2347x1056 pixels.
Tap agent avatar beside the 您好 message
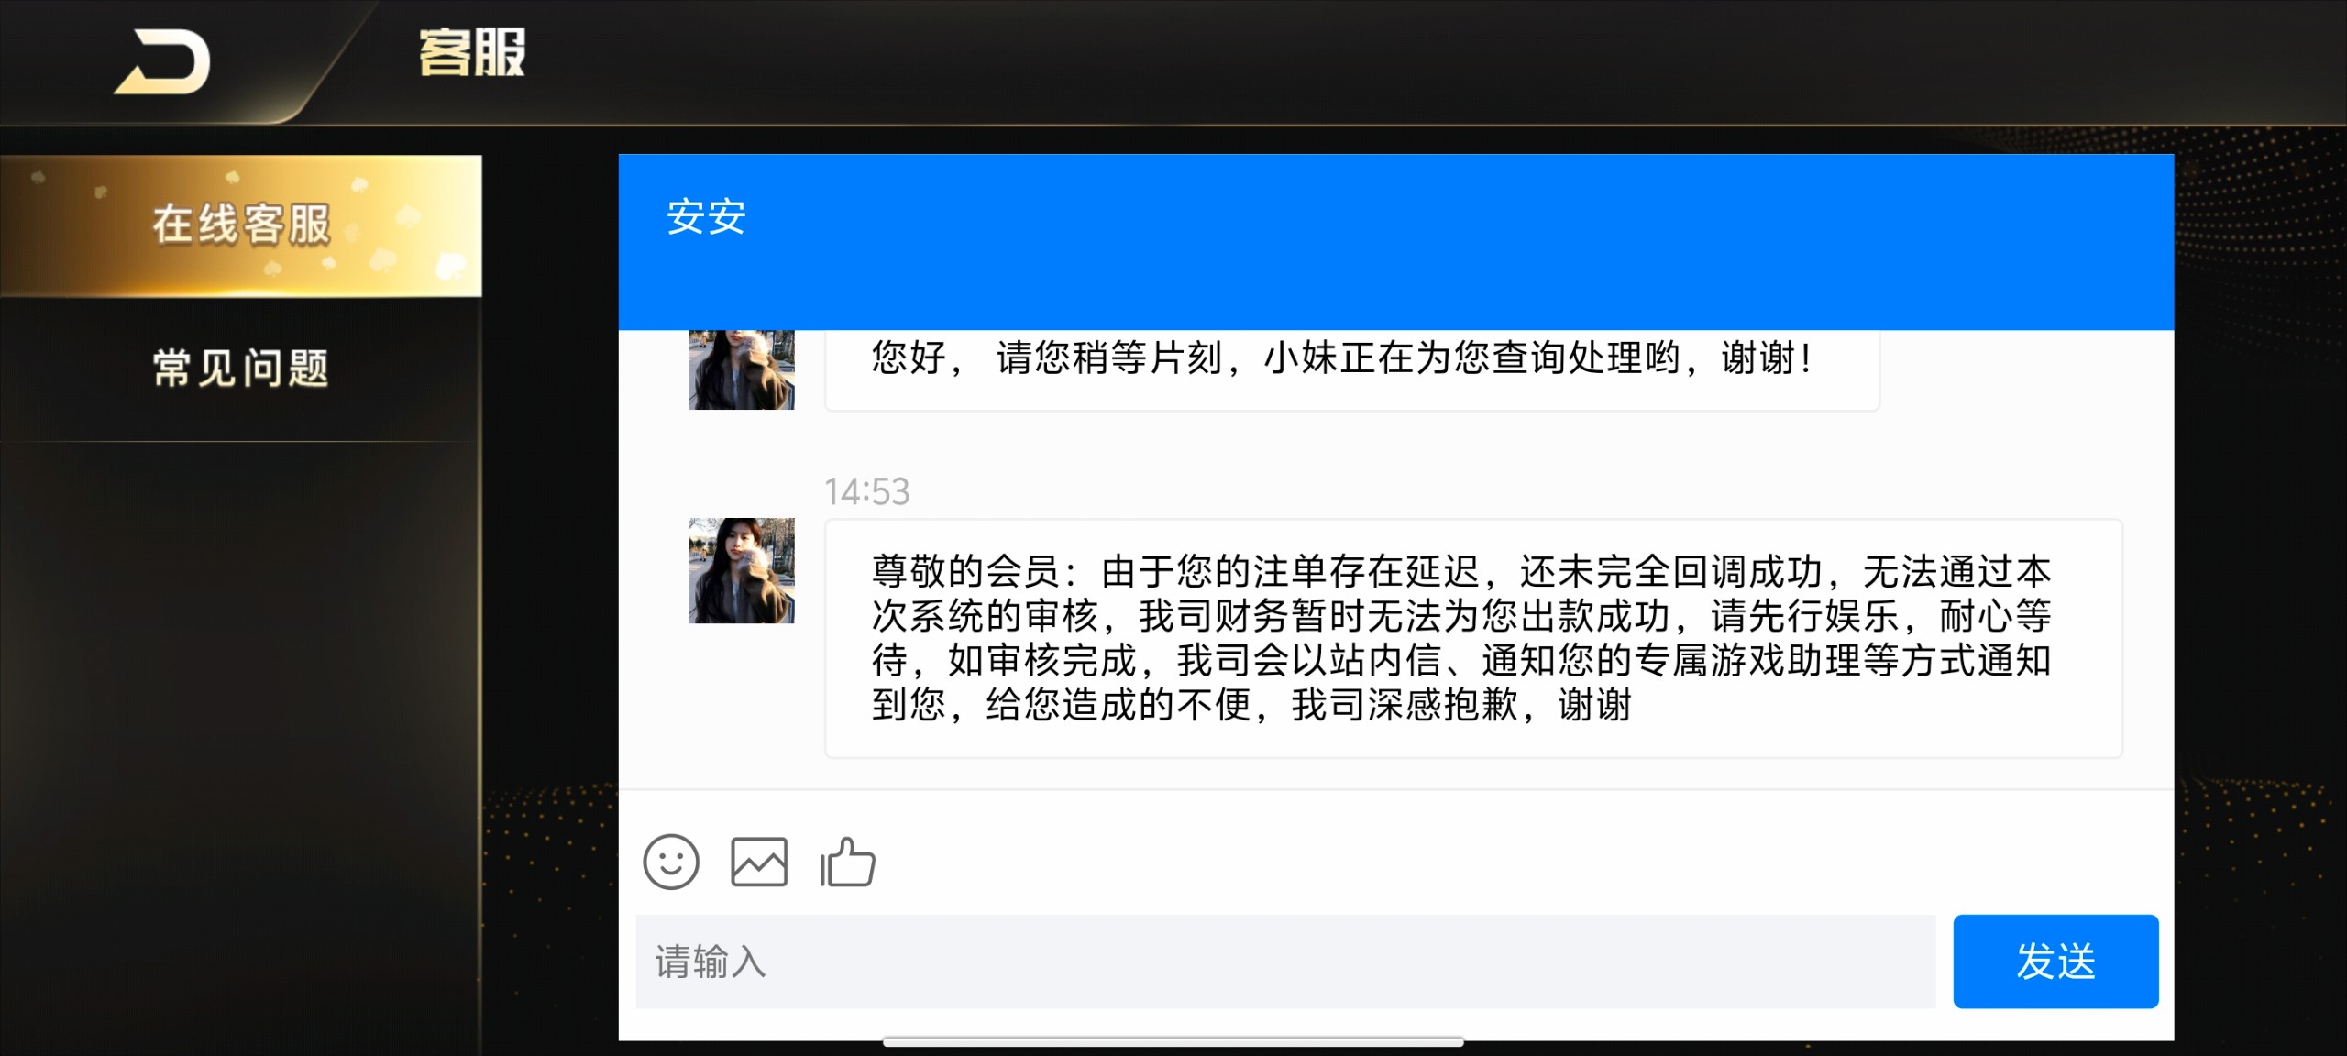pyautogui.click(x=742, y=369)
